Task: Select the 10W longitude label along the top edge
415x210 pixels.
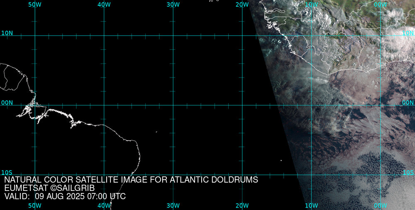Action: [312, 5]
